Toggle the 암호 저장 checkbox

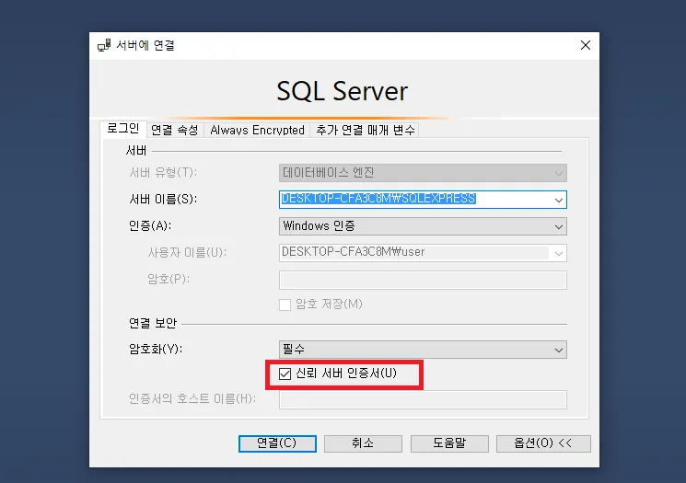pos(285,305)
